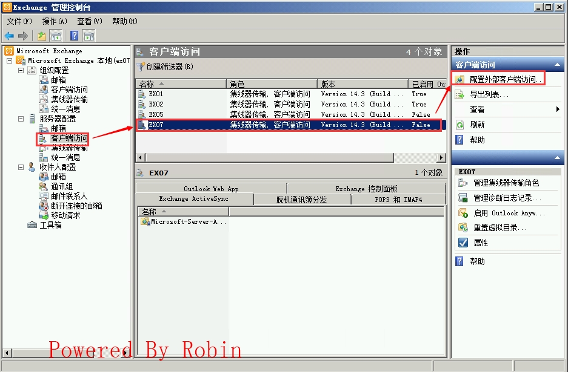Sort servers by the 版本 column header
This screenshot has height=372, width=568.
(x=363, y=84)
